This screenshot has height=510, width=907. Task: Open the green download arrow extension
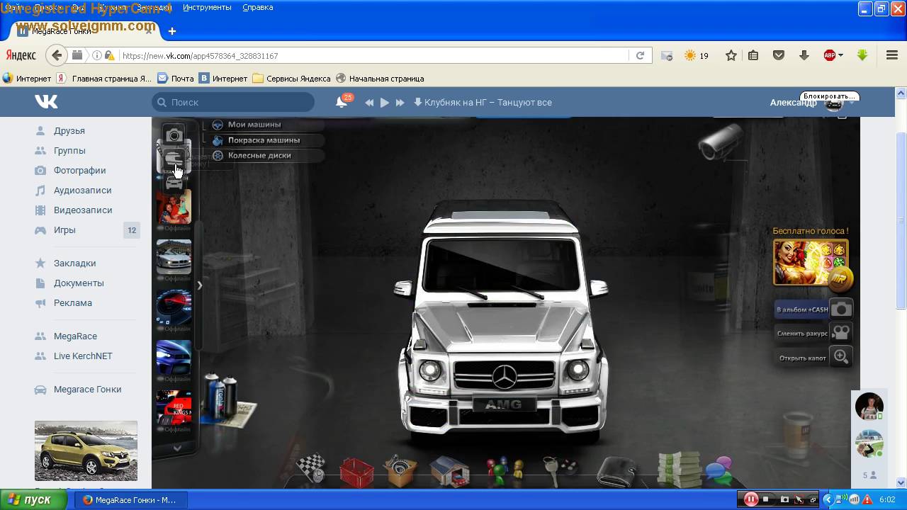(862, 55)
